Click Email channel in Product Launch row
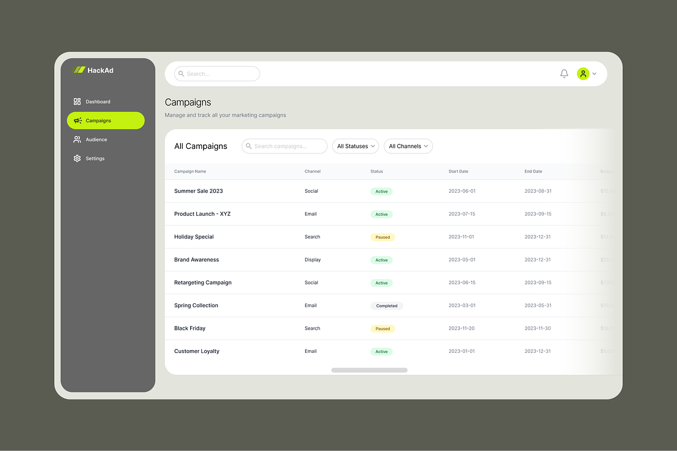The height and width of the screenshot is (451, 677). tap(311, 214)
